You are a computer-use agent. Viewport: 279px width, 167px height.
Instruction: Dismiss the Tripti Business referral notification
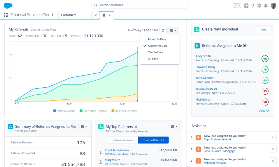coord(273,138)
